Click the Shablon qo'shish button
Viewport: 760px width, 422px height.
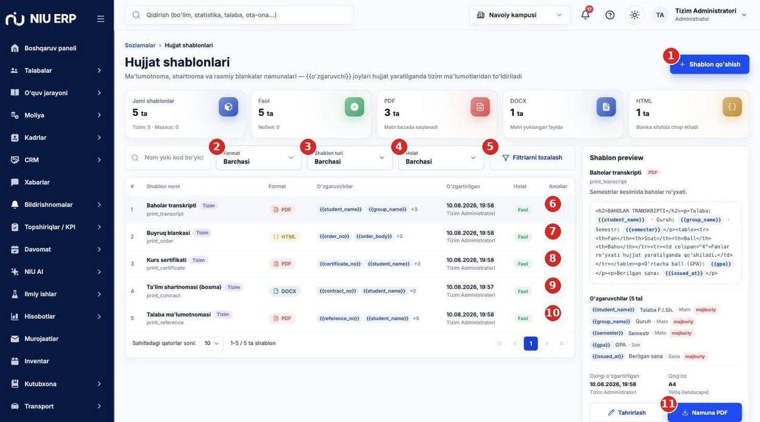[x=710, y=64]
